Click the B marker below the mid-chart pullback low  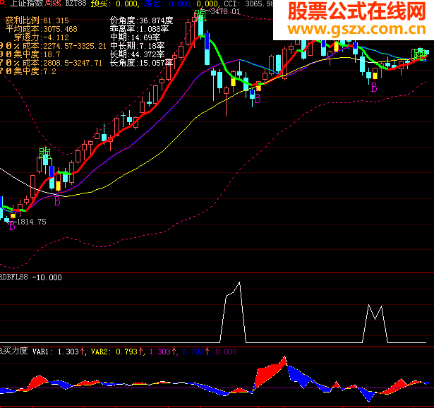(x=258, y=99)
